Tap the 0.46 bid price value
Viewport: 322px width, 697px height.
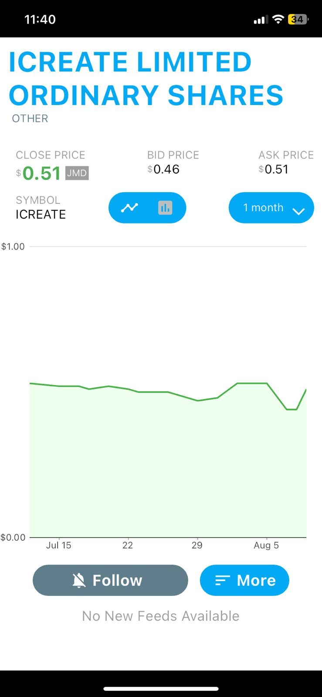[x=166, y=169]
